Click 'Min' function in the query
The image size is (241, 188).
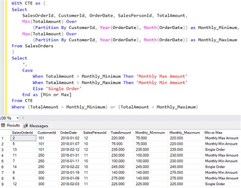(x=26, y=21)
